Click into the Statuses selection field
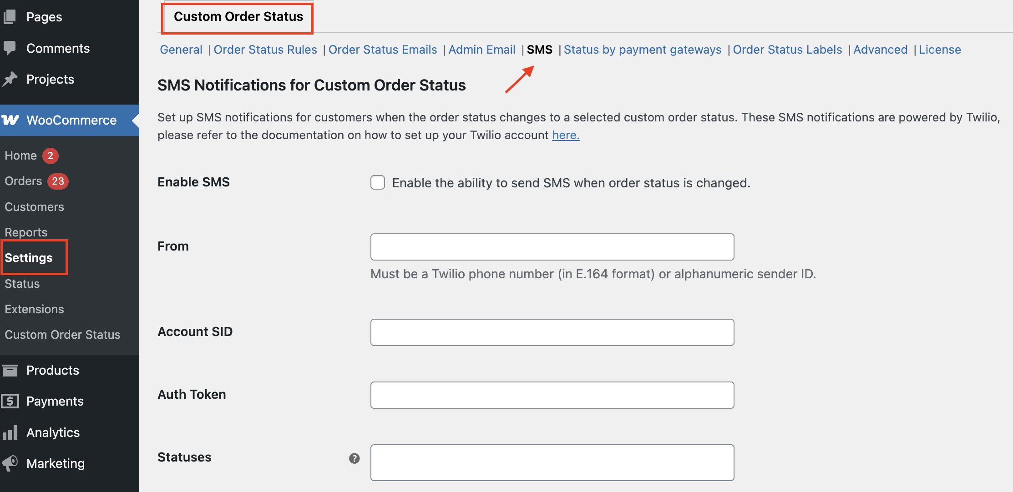The width and height of the screenshot is (1013, 492). [552, 462]
